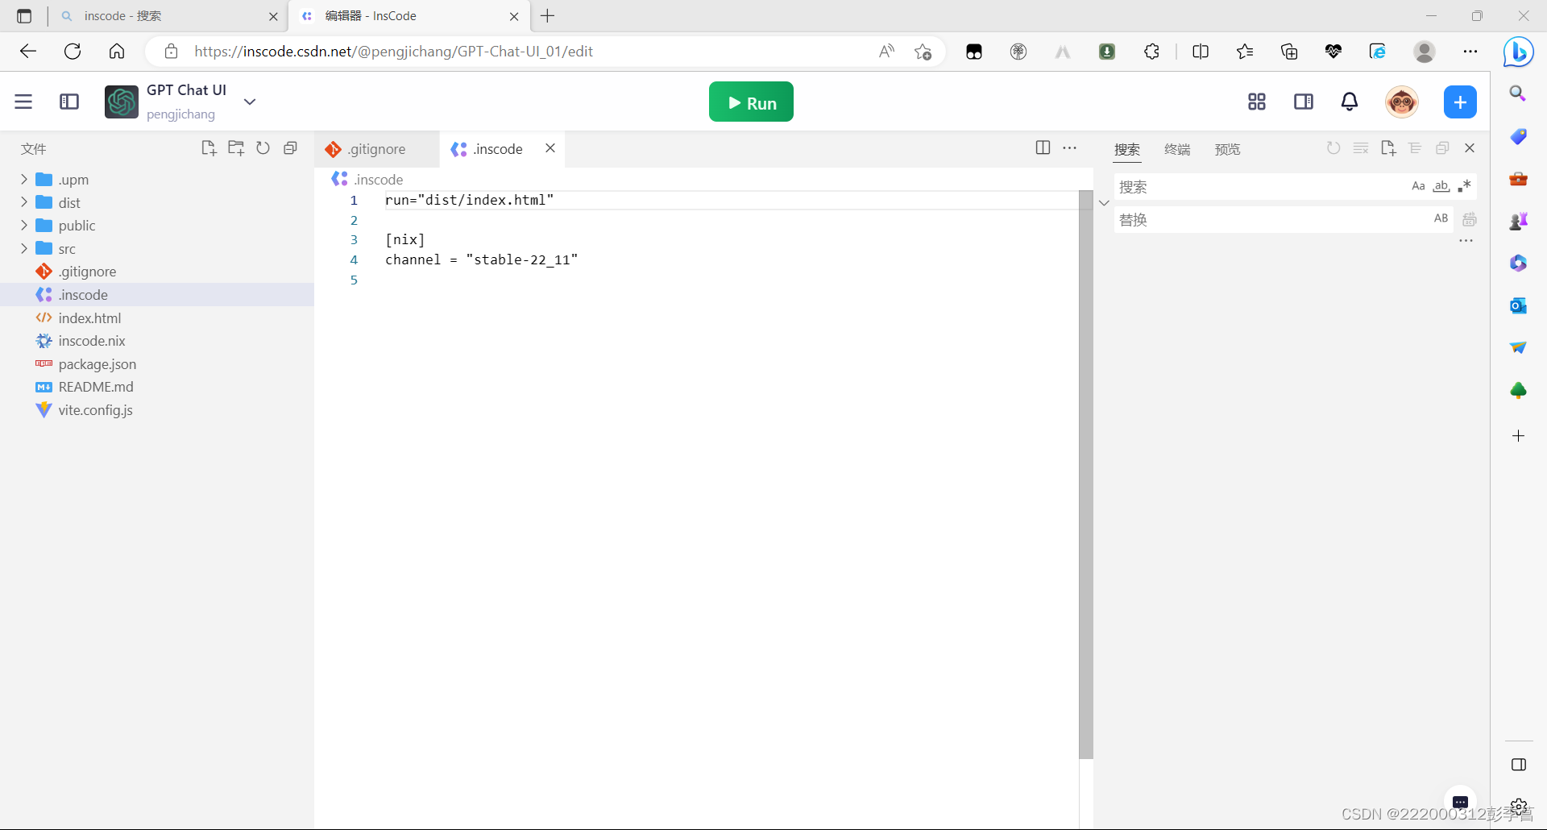
Task: Open user avatar menu
Action: pyautogui.click(x=1402, y=102)
